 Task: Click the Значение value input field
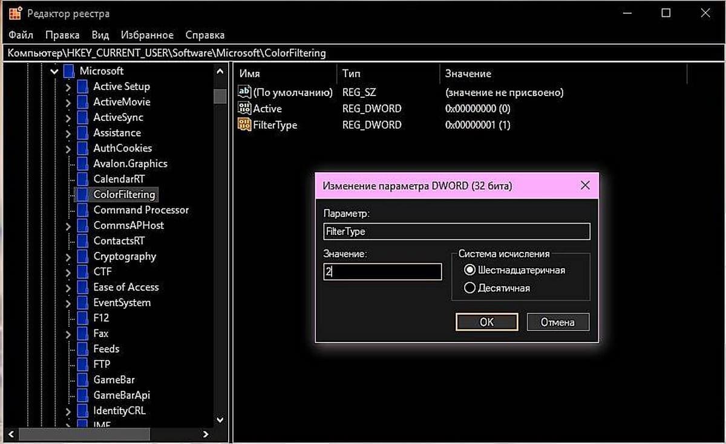point(382,272)
